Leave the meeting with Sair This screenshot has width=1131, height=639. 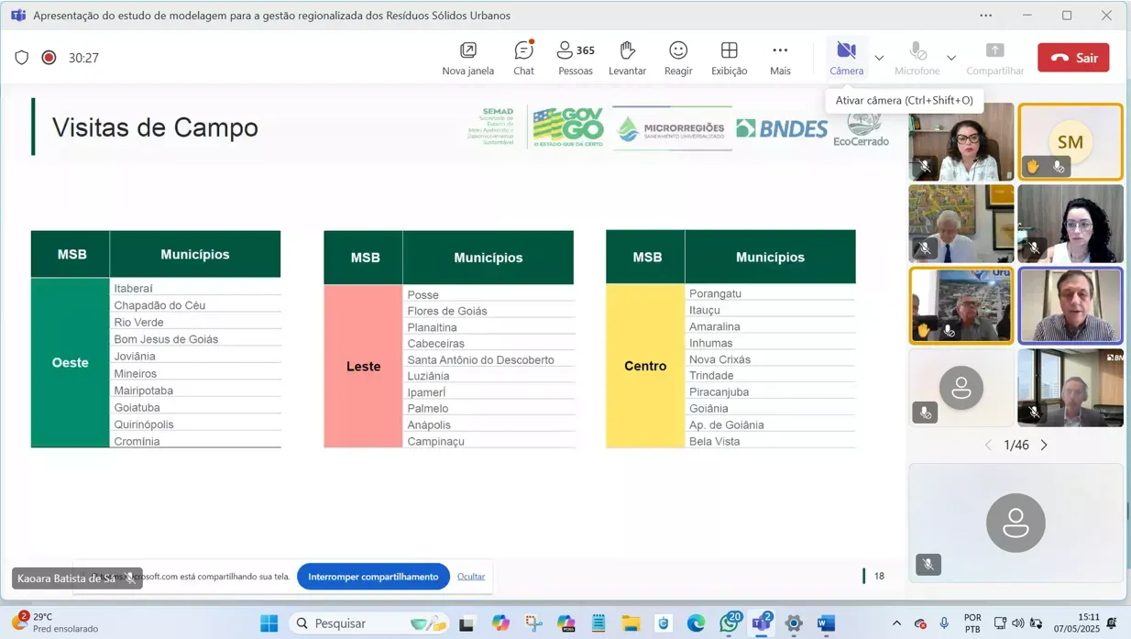pyautogui.click(x=1073, y=58)
